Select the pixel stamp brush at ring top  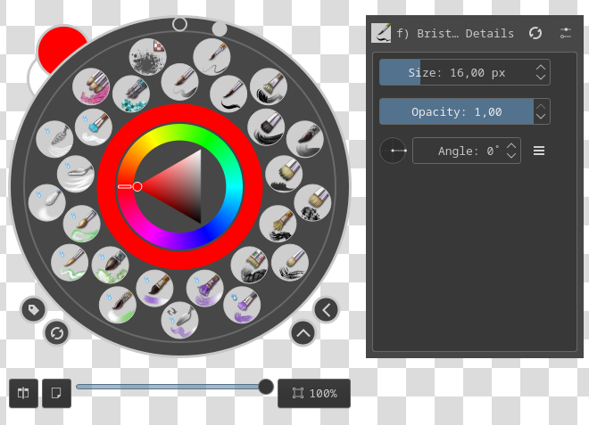[147, 56]
